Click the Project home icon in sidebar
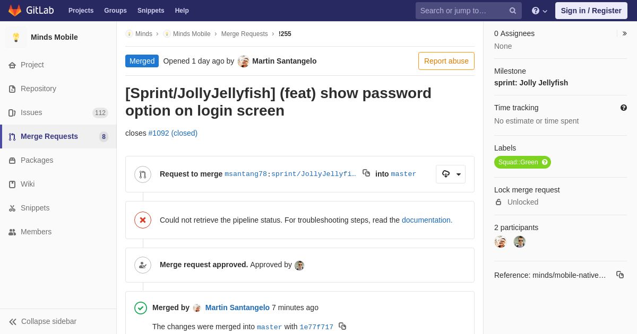 point(12,65)
